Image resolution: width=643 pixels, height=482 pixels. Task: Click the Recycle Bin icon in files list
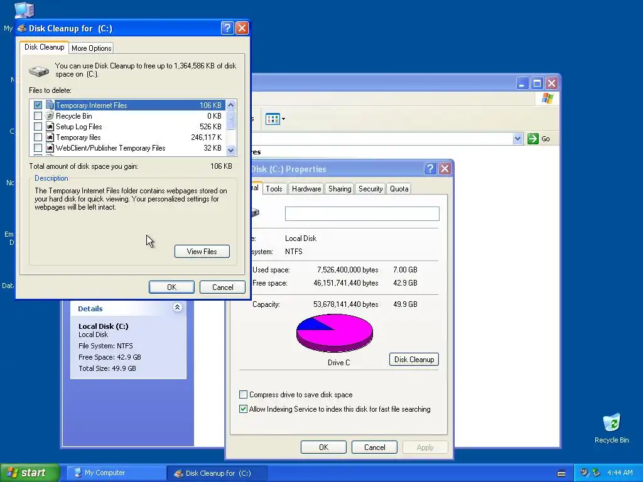click(50, 115)
